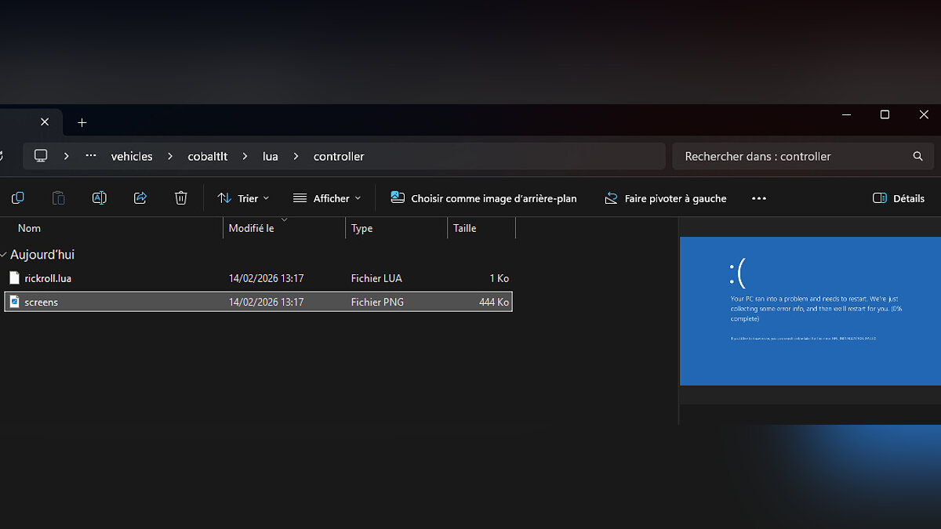Click the rickroll.lua file icon
This screenshot has width=941, height=529.
point(14,278)
